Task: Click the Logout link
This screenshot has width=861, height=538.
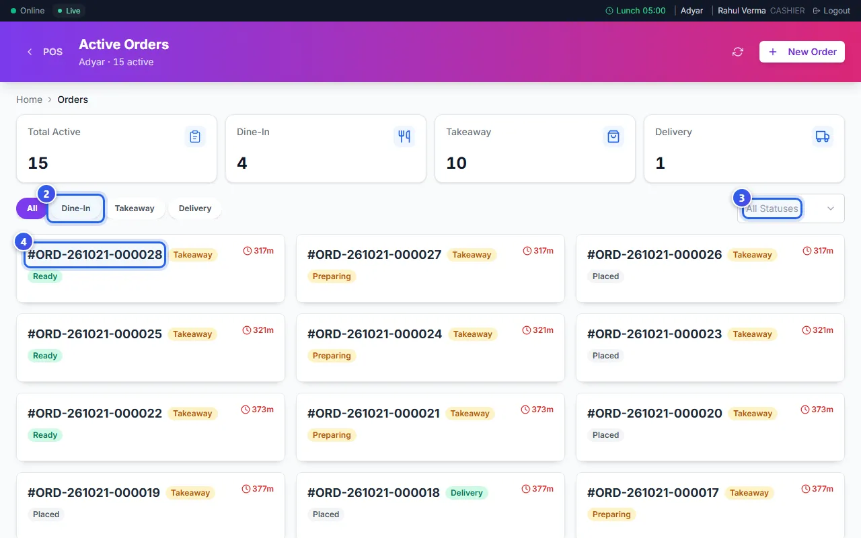Action: pos(831,11)
